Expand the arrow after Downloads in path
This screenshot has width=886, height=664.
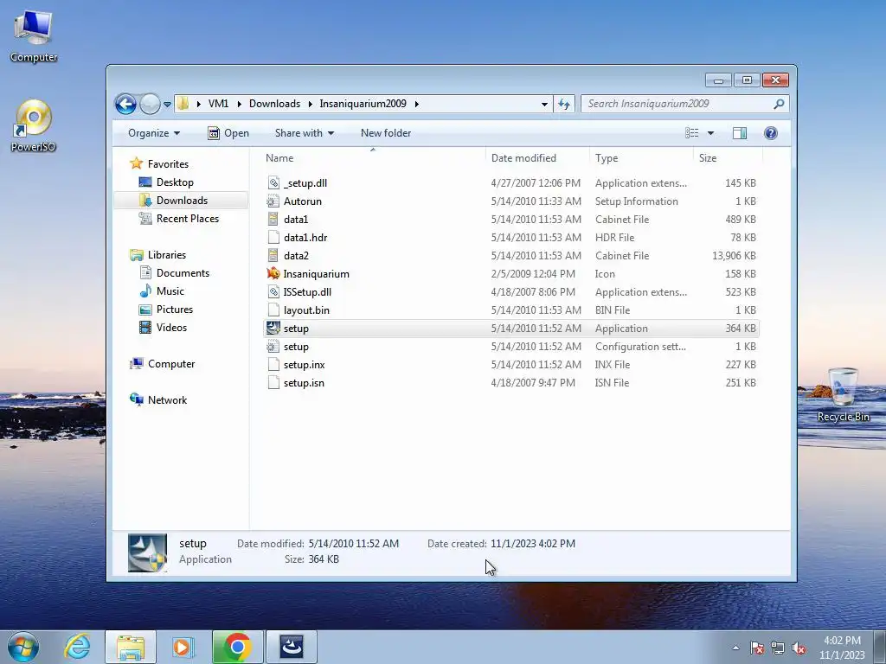[x=311, y=104]
